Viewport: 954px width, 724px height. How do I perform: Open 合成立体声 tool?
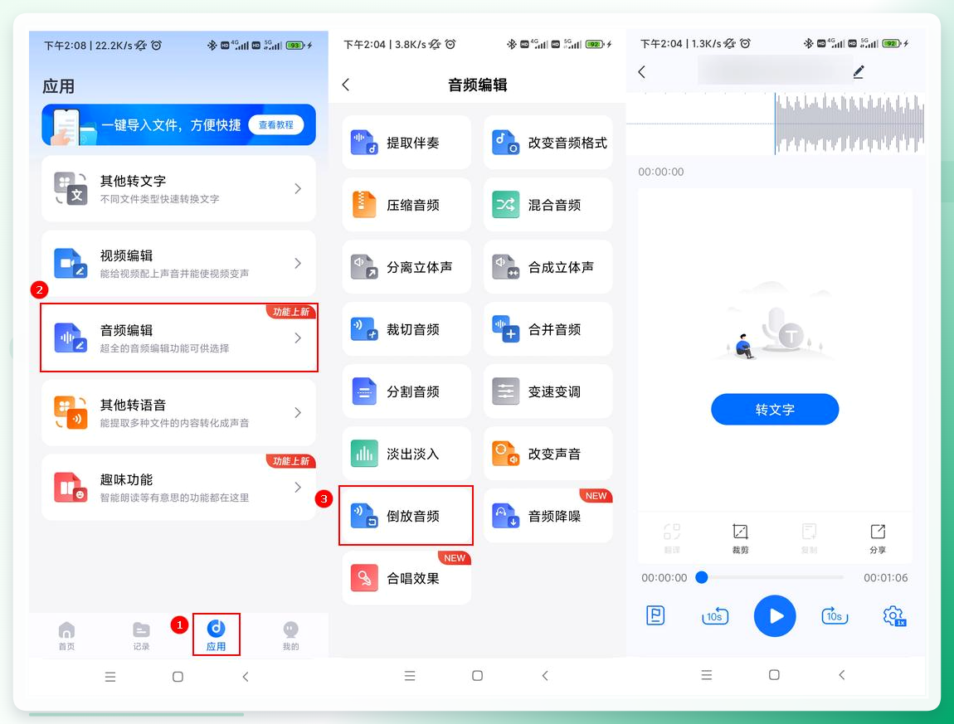[x=548, y=266]
